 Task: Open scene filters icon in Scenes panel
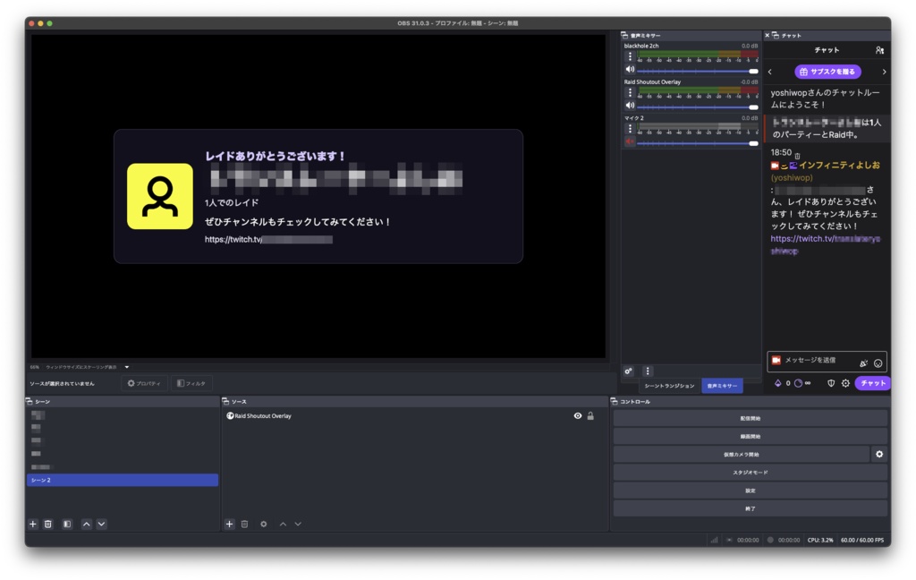[67, 524]
